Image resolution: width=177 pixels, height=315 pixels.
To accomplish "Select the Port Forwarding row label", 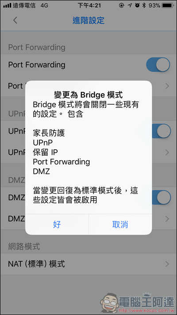I will click(x=37, y=65).
